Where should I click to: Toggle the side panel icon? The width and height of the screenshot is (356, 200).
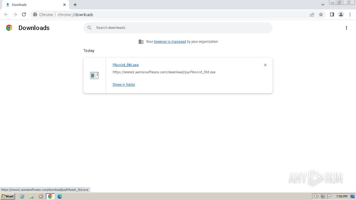[x=332, y=14]
